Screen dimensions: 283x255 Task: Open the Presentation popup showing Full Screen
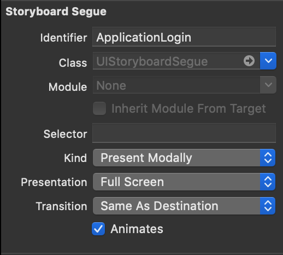[184, 182]
